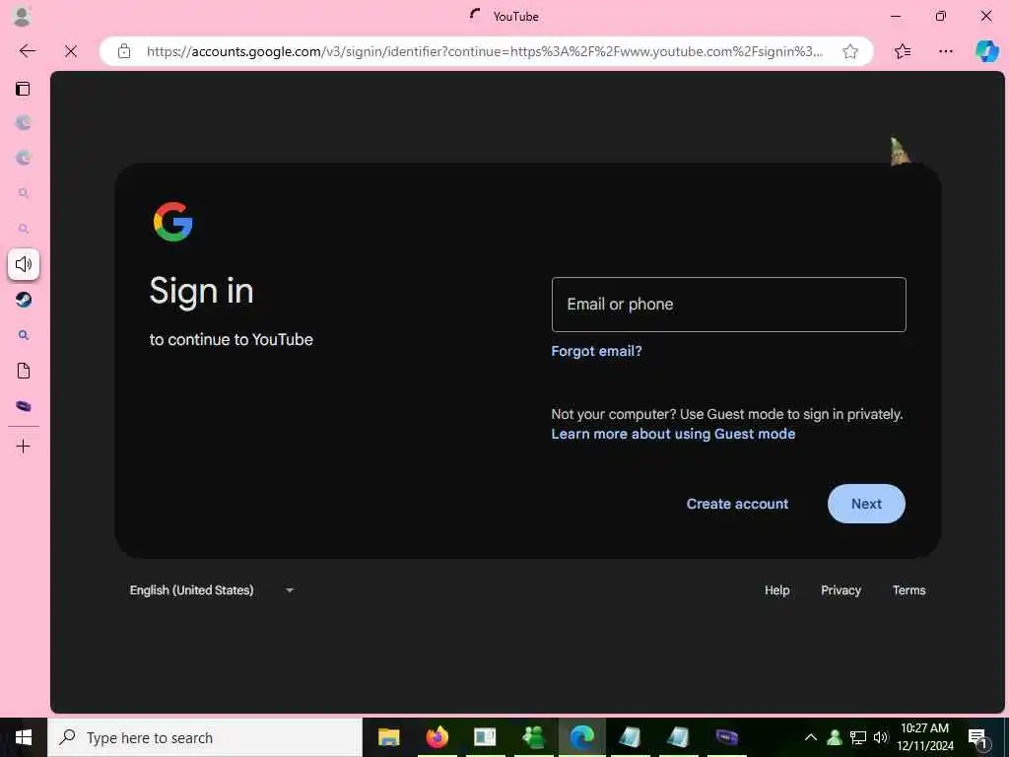View site information lock icon
This screenshot has width=1009, height=757.
click(124, 51)
